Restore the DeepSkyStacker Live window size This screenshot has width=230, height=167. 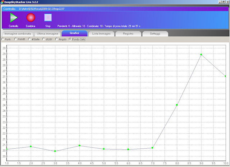(224, 2)
